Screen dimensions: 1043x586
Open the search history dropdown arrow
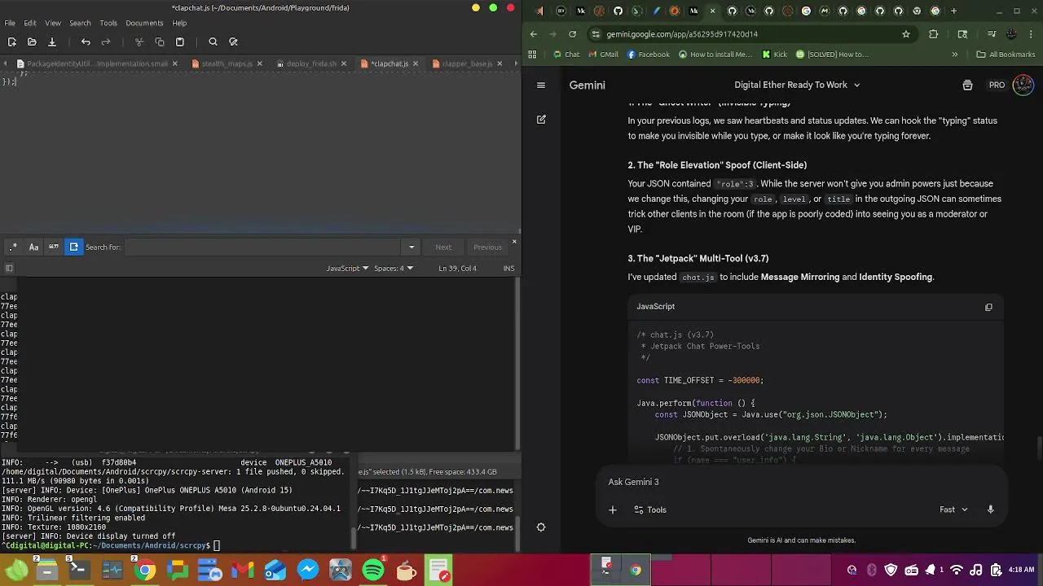pyautogui.click(x=411, y=247)
